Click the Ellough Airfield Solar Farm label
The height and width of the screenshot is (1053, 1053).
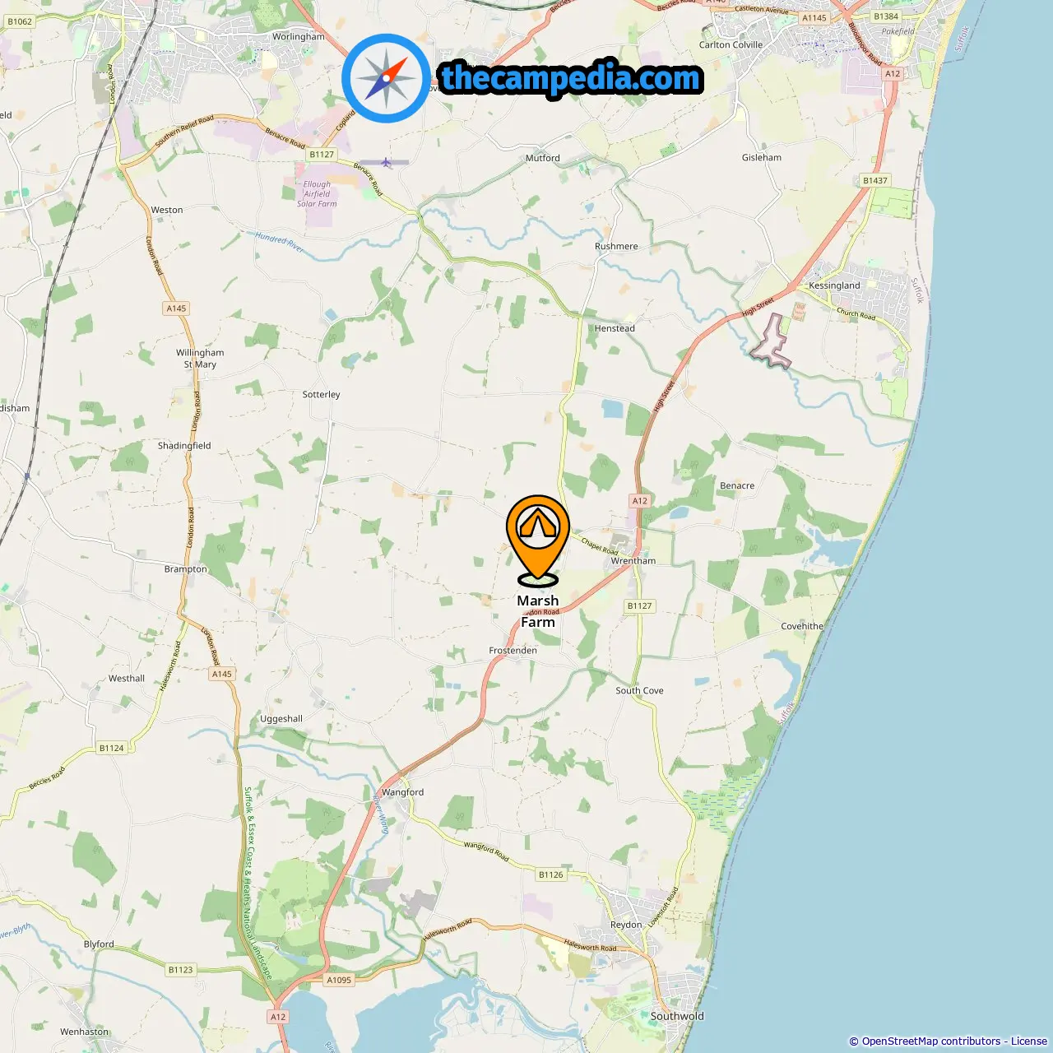coord(317,194)
